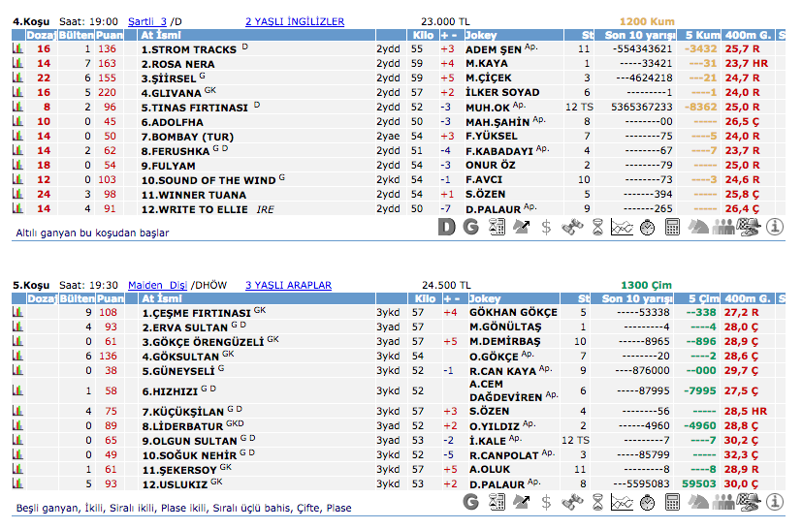Click the binoculars icon in race 4 toolbar
802x529 pixels.
(x=572, y=227)
